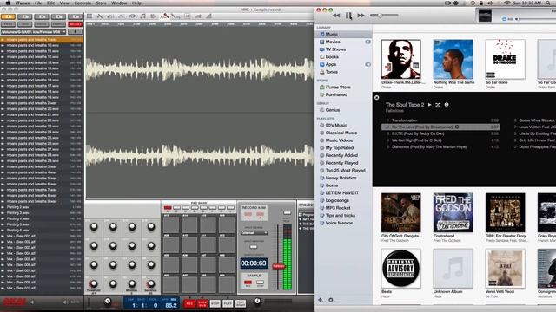556x312 pixels.
Task: Open the Store menu
Action: click(x=101, y=3)
